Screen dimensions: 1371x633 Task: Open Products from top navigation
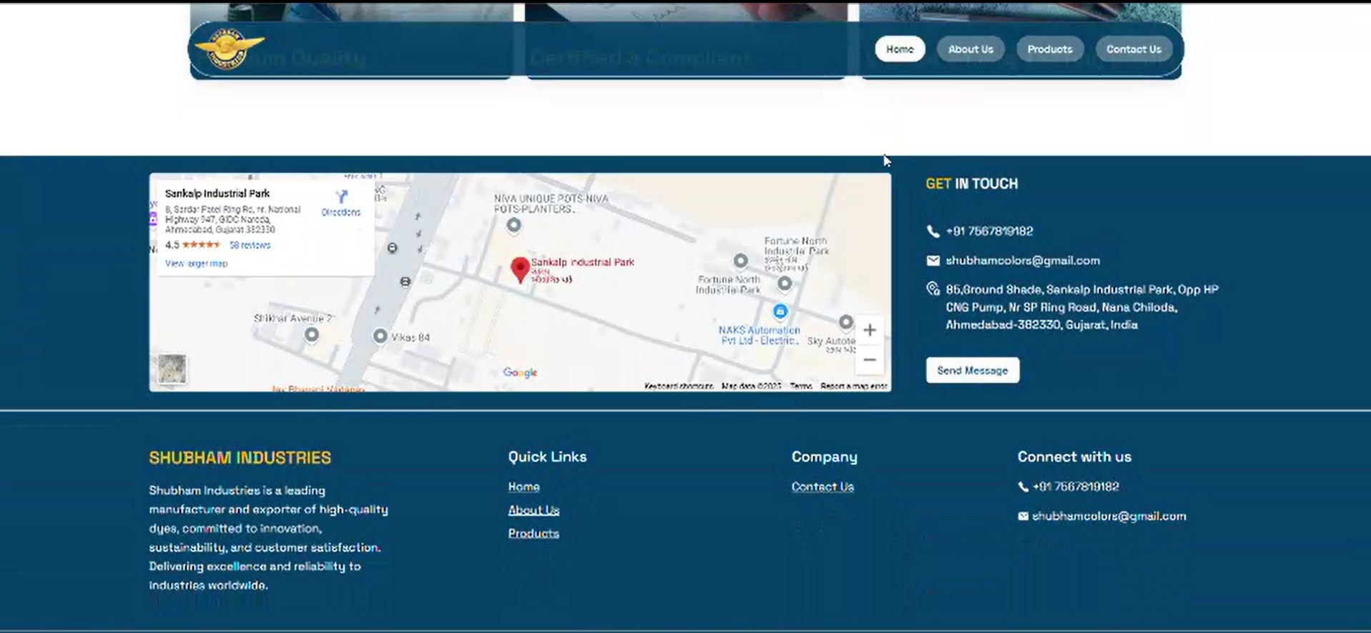pos(1049,49)
